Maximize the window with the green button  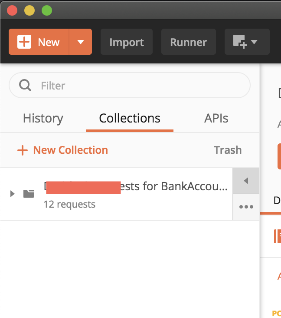coord(47,10)
